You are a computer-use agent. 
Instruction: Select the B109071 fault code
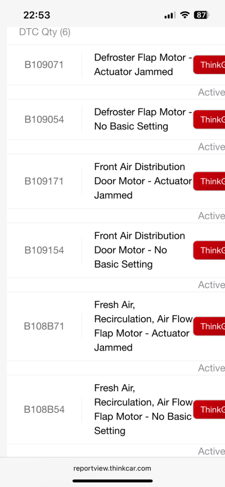(x=44, y=65)
